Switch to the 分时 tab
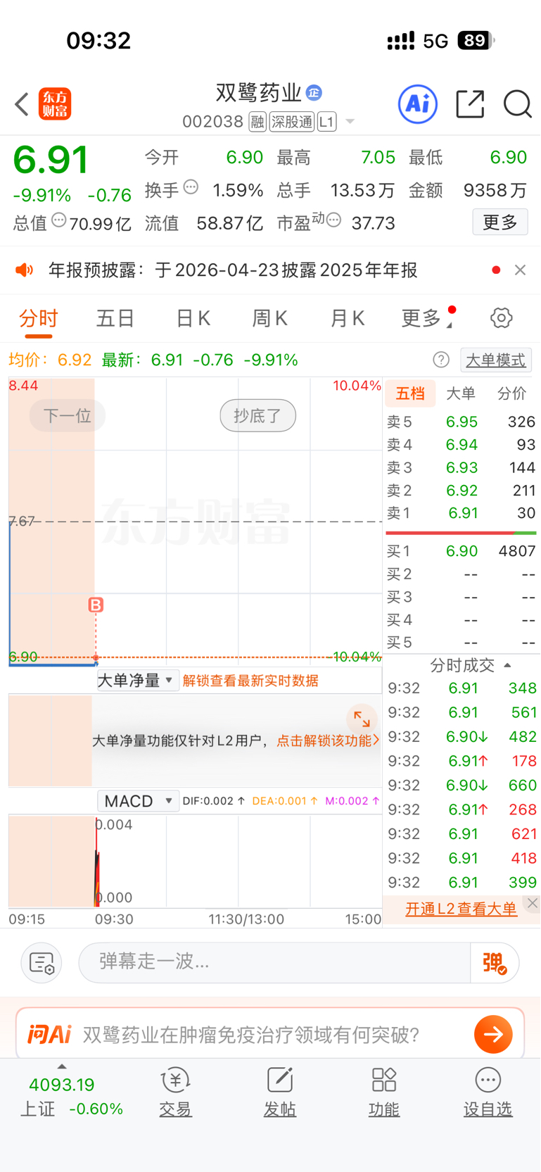The width and height of the screenshot is (541, 1172). (x=38, y=318)
